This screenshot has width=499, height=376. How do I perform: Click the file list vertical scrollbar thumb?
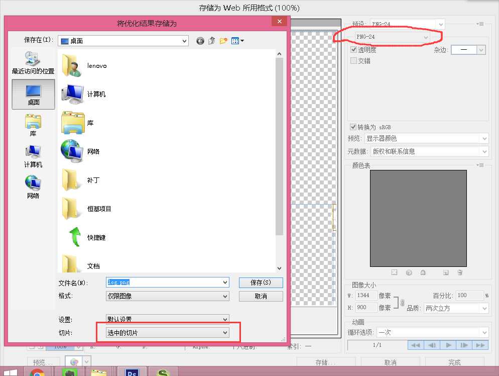pyautogui.click(x=279, y=147)
